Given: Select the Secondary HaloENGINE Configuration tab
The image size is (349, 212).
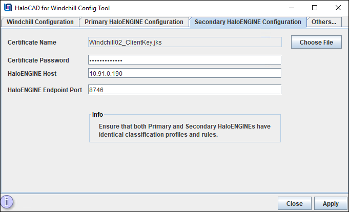Looking at the screenshot, I should click(248, 22).
